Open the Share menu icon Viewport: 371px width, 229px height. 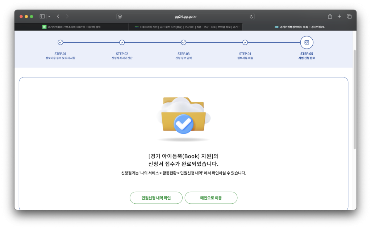point(330,16)
